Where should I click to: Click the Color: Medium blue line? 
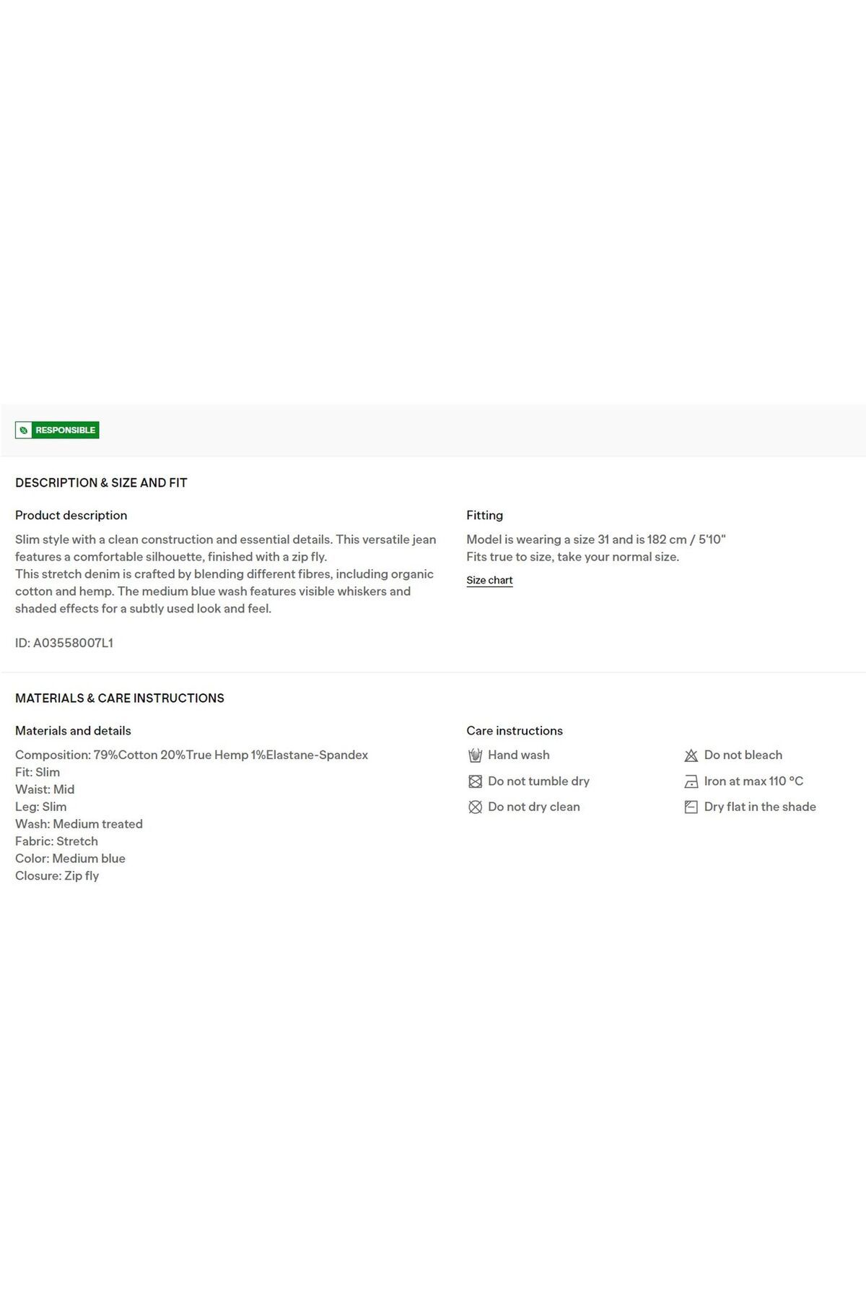[70, 859]
